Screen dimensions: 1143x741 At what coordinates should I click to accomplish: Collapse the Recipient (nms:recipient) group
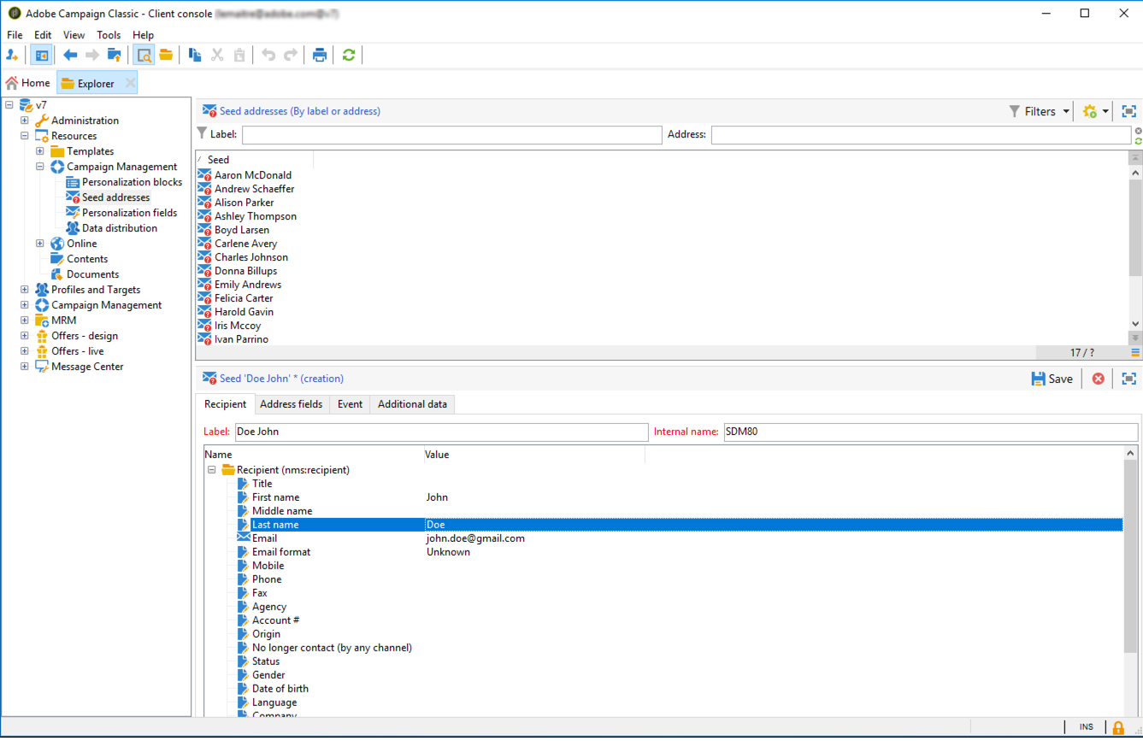(211, 470)
